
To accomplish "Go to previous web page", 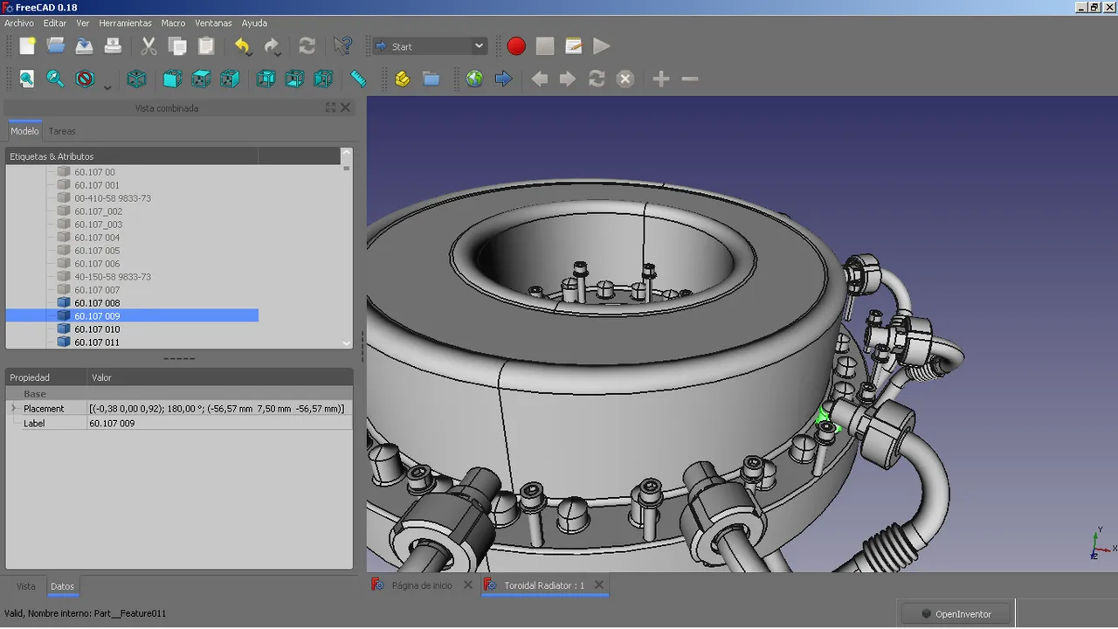I will tap(539, 79).
